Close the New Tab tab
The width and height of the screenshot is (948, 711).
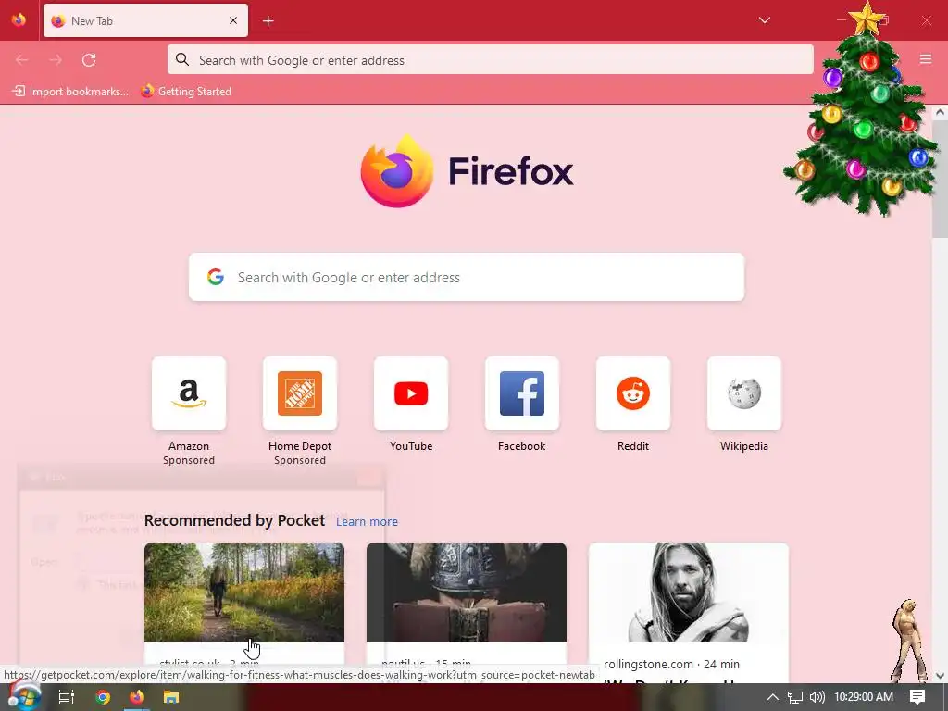click(233, 20)
